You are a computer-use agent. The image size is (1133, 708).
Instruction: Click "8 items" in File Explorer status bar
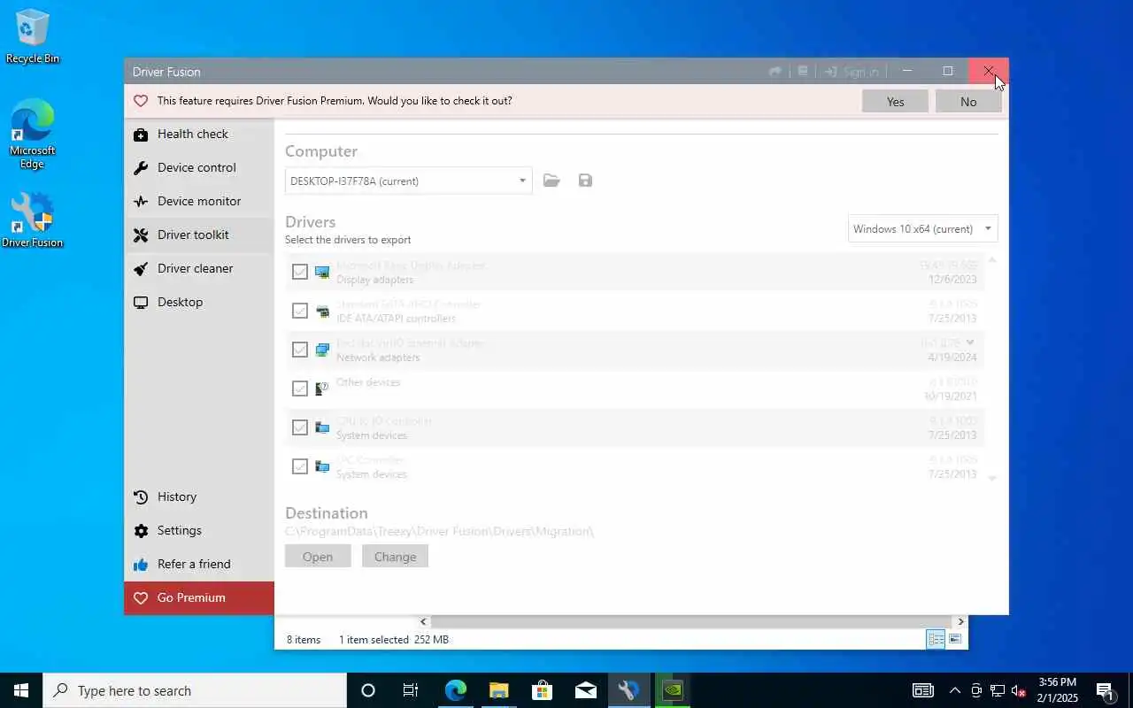304,640
